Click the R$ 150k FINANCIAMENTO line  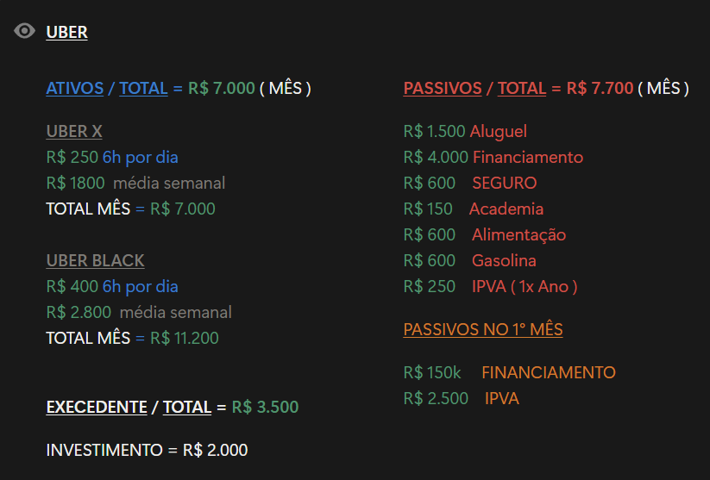click(x=509, y=373)
